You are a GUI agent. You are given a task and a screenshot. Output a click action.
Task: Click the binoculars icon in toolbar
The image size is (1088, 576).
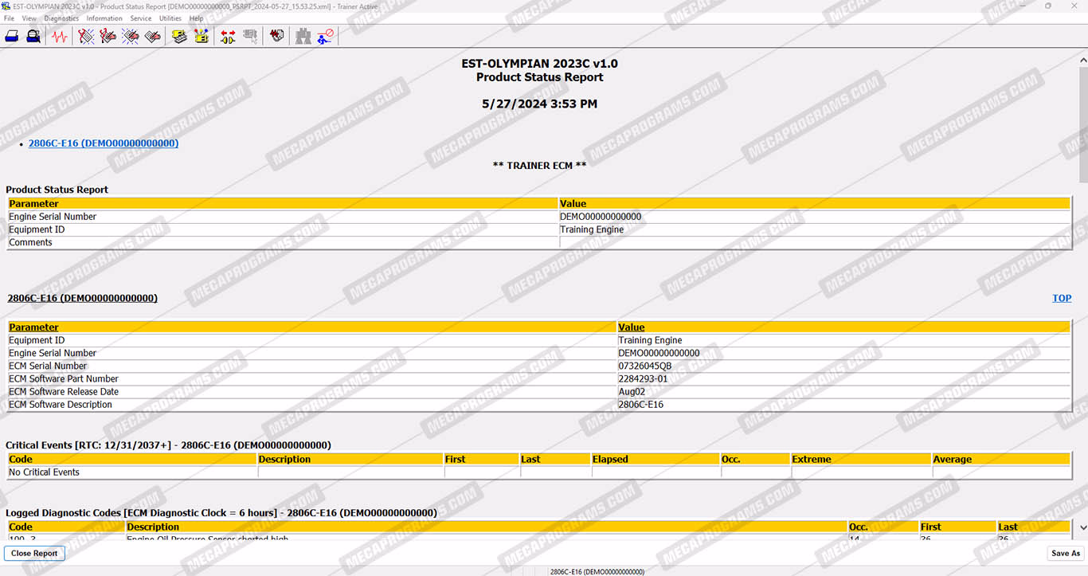pos(303,36)
